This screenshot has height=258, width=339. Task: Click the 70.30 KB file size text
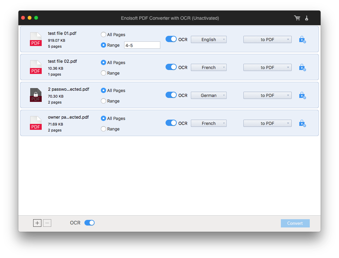tap(56, 96)
